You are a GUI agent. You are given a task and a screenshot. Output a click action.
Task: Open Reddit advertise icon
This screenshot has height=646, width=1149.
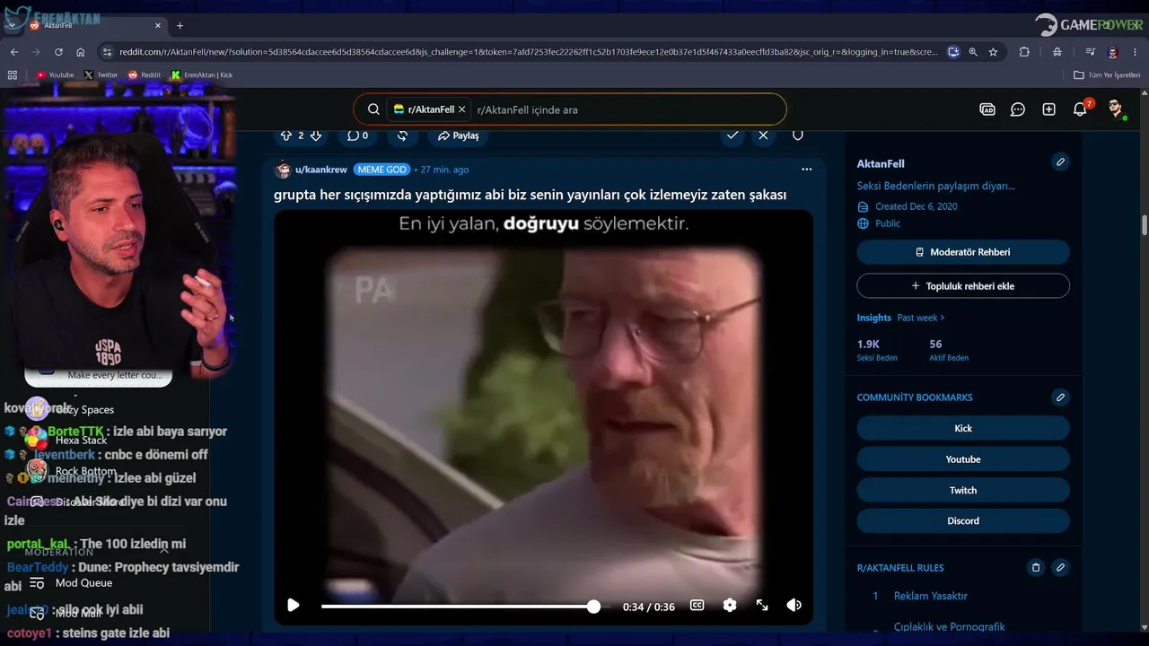(x=987, y=109)
